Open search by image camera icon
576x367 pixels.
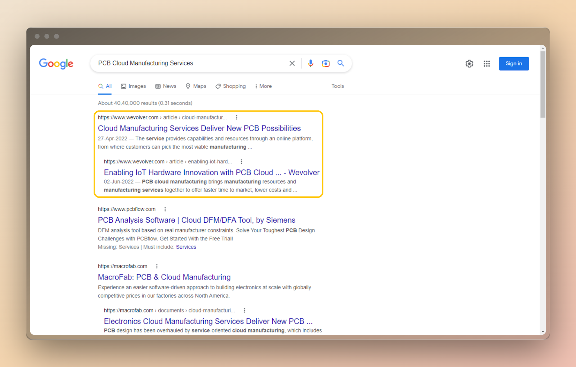tap(326, 63)
